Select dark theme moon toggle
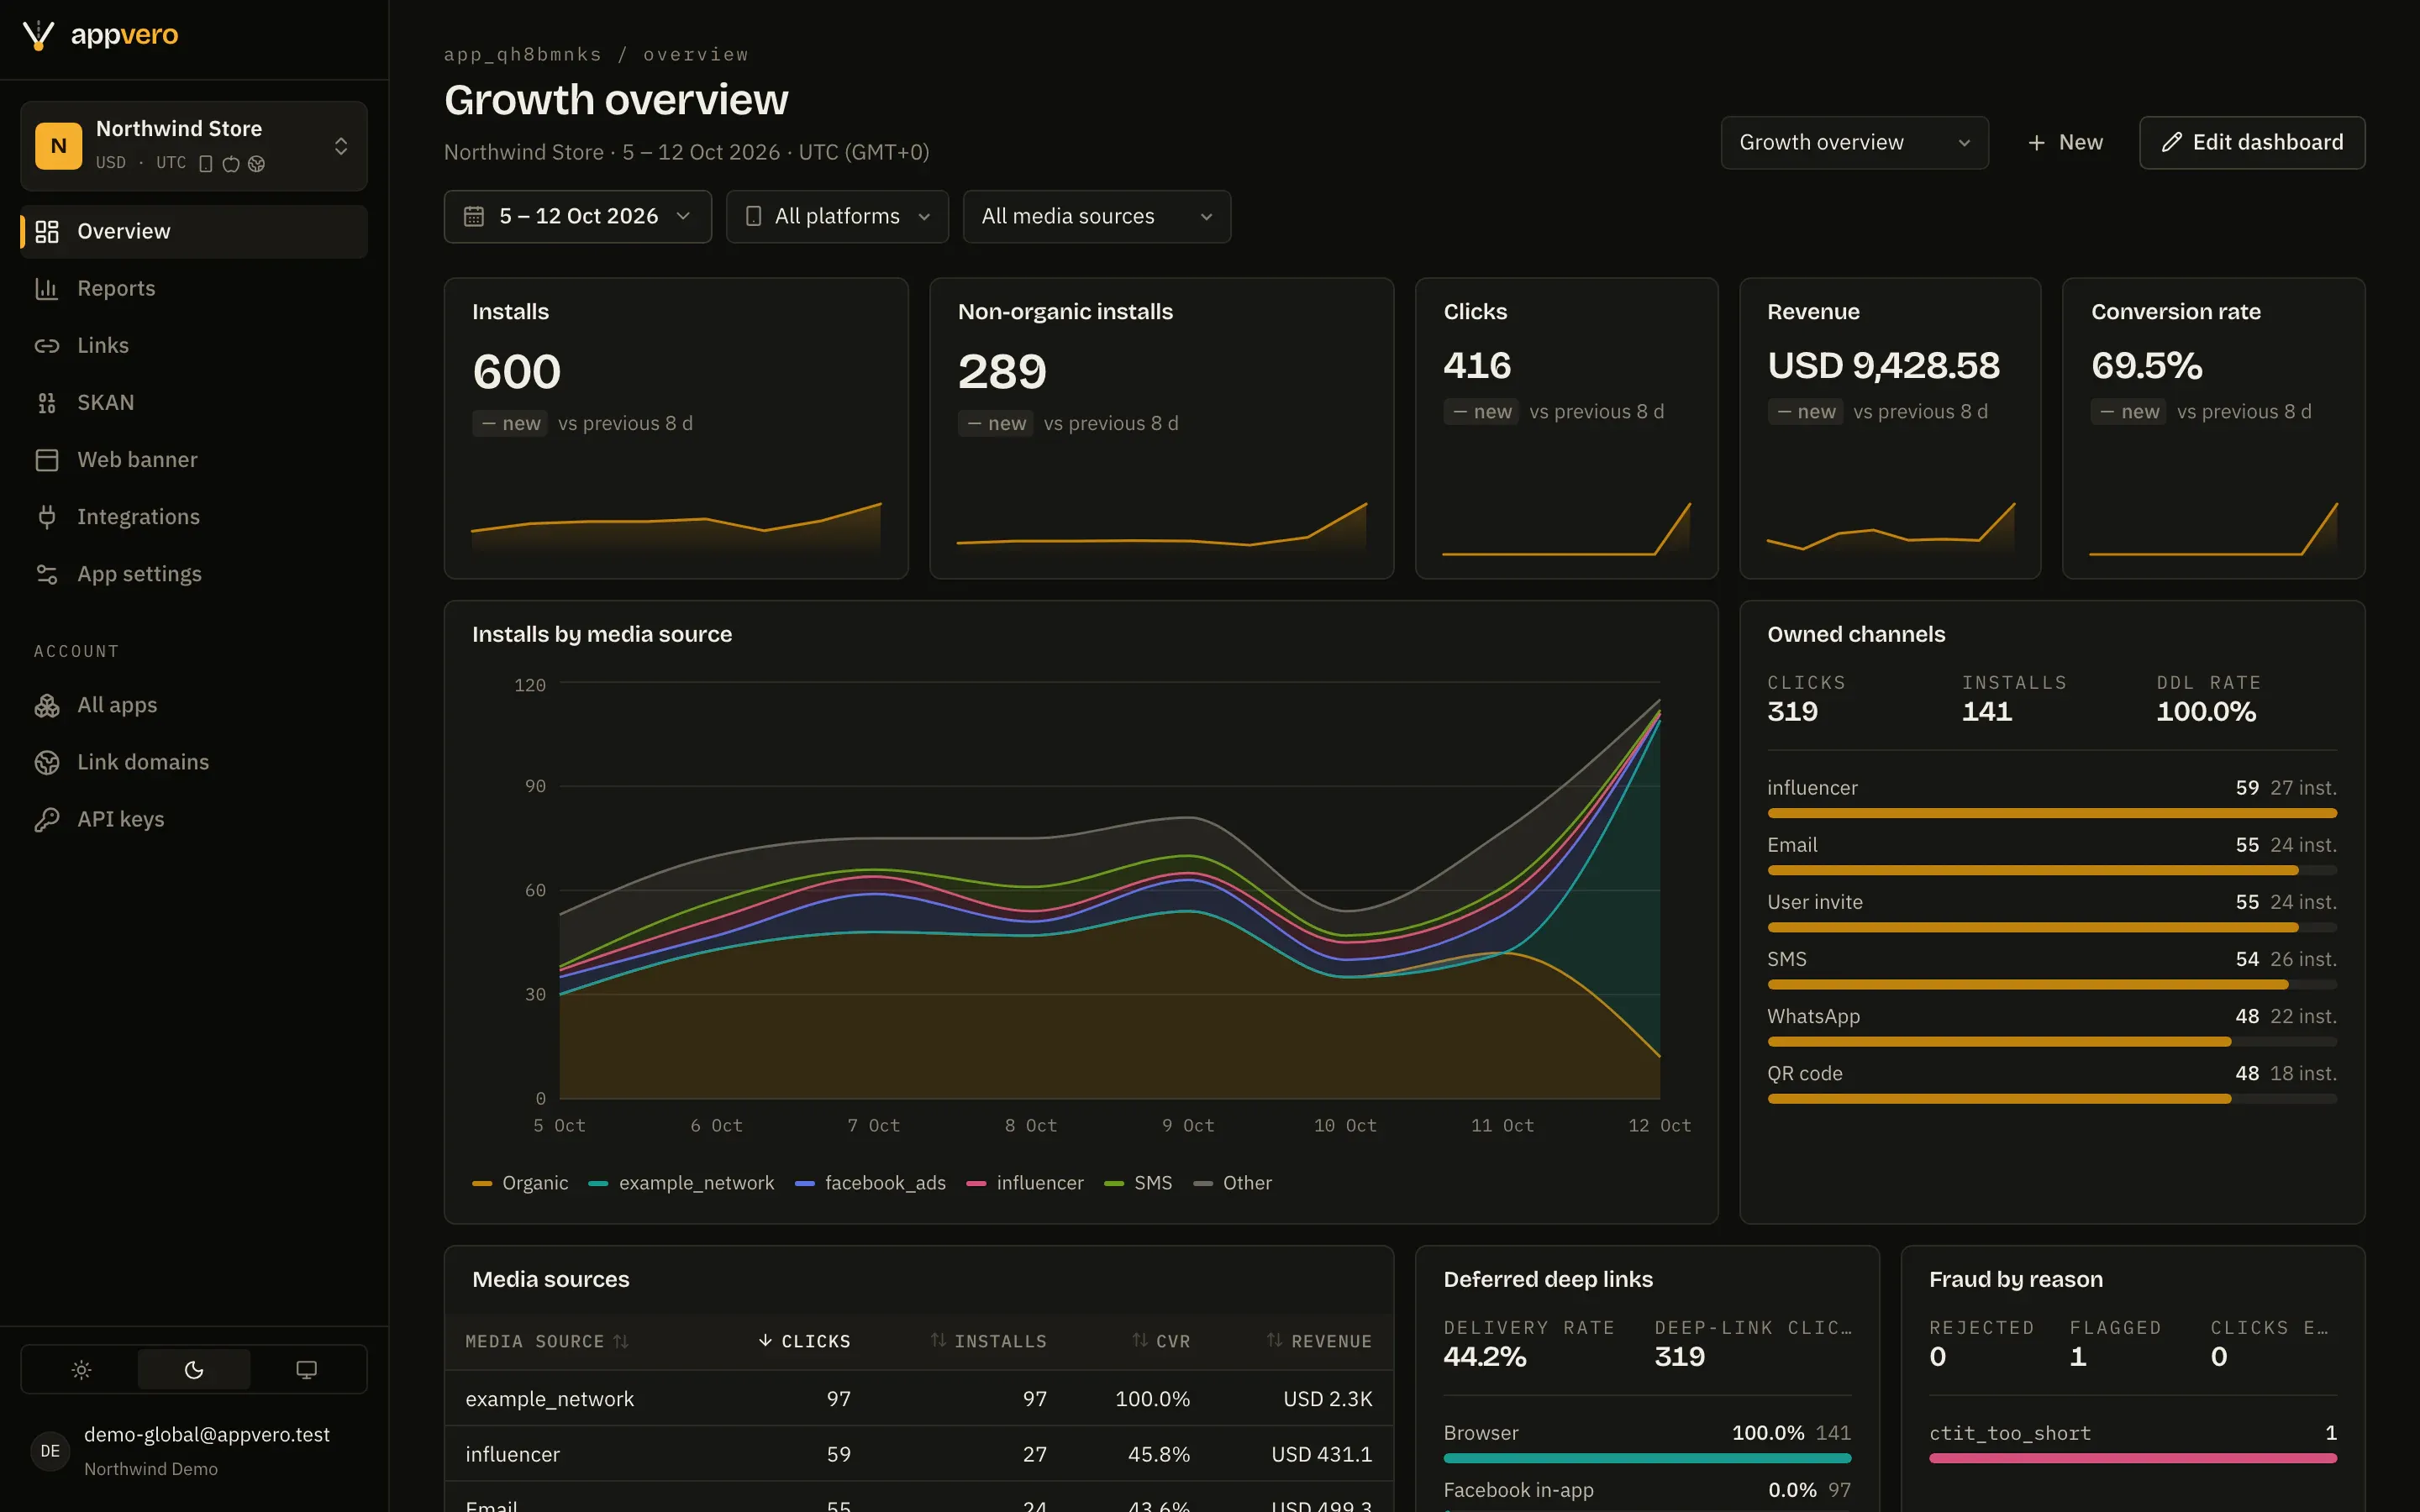This screenshot has height=1512, width=2420. pyautogui.click(x=194, y=1370)
